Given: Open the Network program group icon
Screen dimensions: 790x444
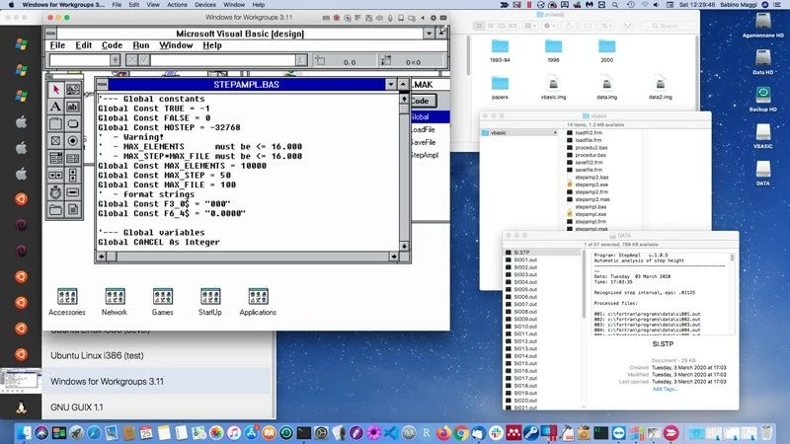Looking at the screenshot, I should [x=115, y=297].
